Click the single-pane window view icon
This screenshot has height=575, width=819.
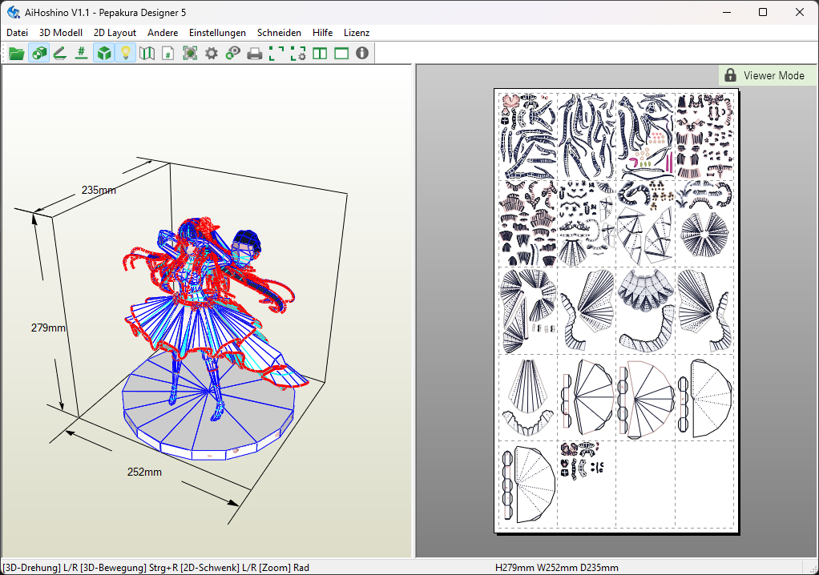[341, 54]
